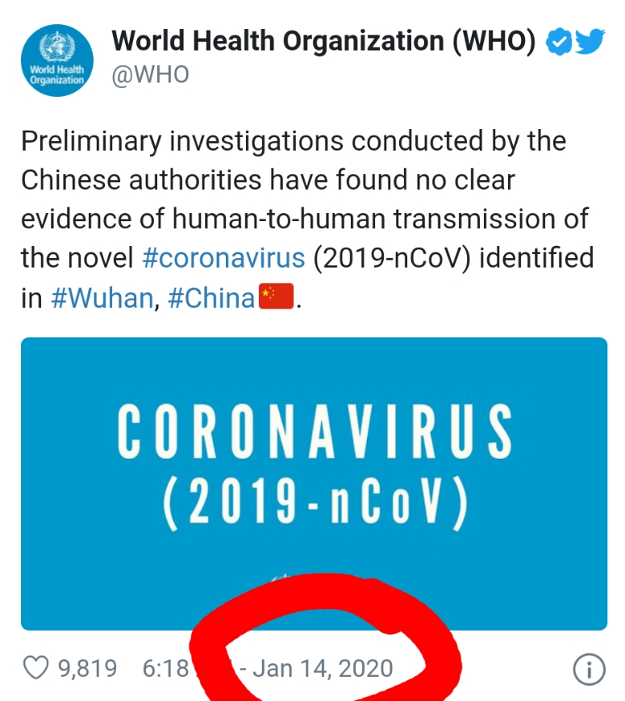Click the CORONAVIRUS heading in the image
The height and width of the screenshot is (701, 625).
(315, 431)
